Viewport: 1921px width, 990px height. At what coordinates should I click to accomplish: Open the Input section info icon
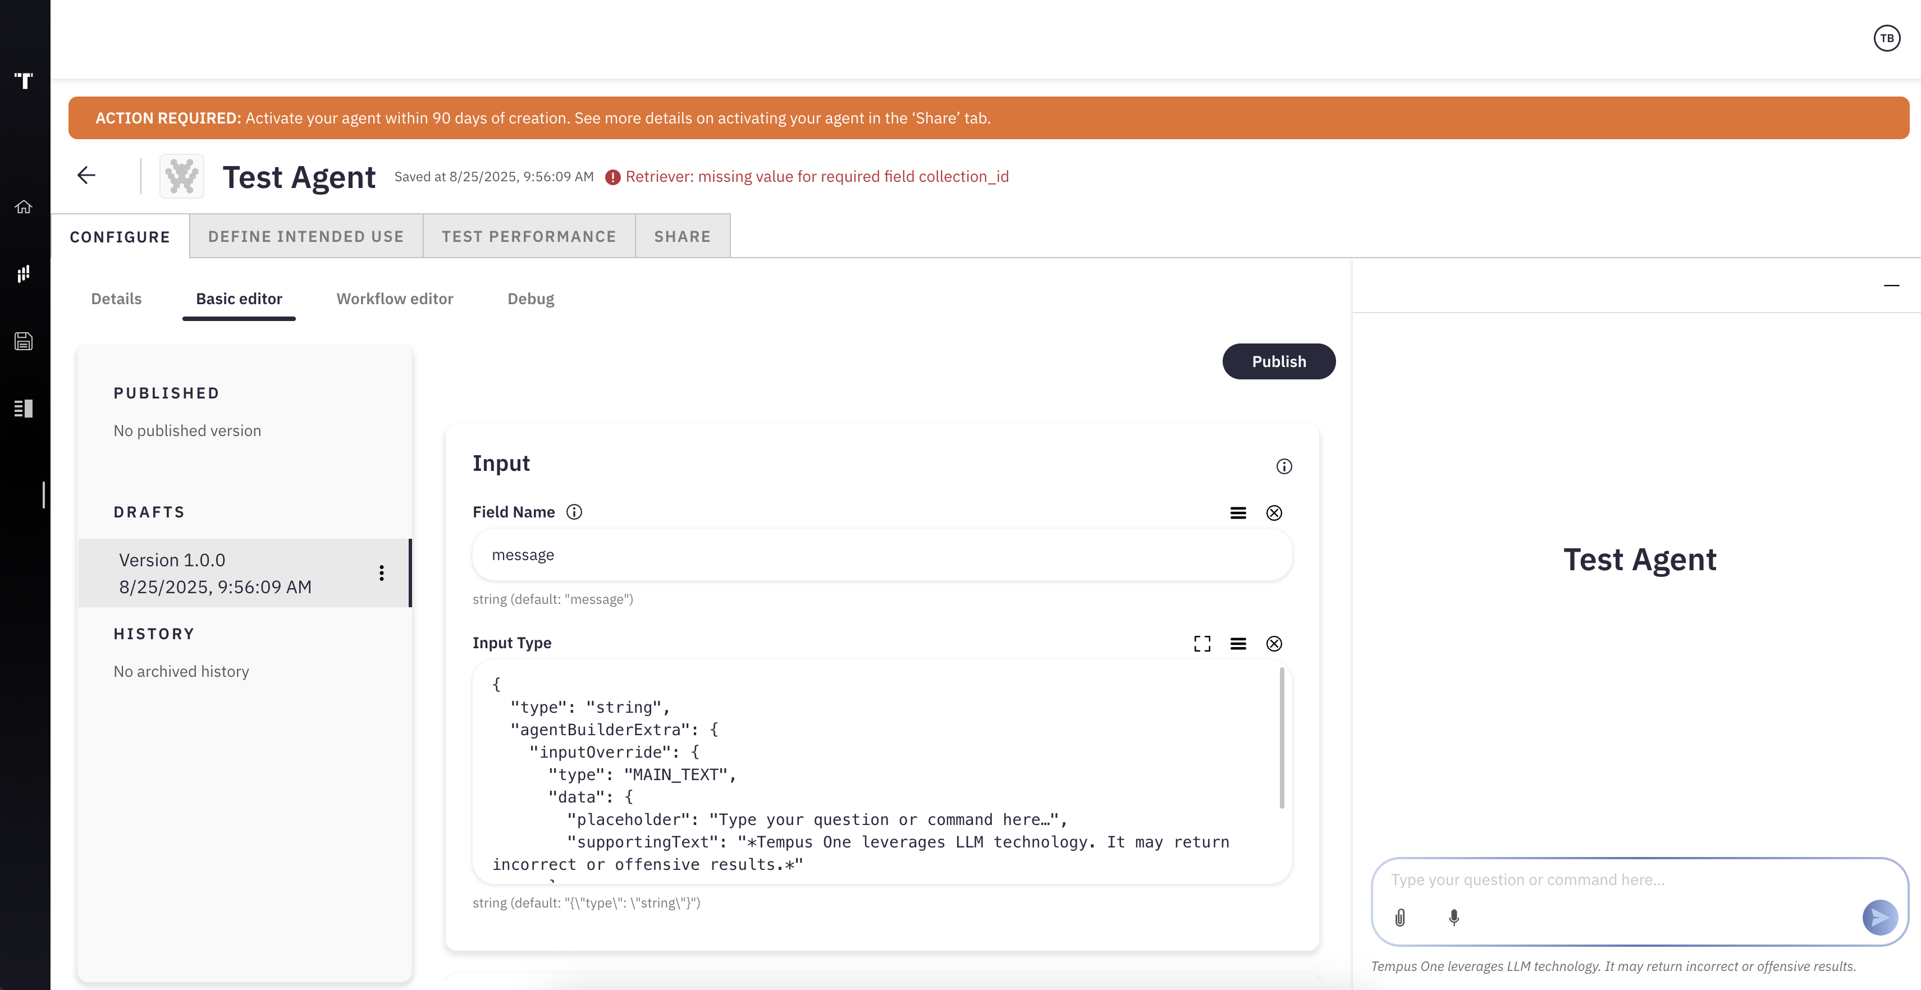coord(1284,467)
